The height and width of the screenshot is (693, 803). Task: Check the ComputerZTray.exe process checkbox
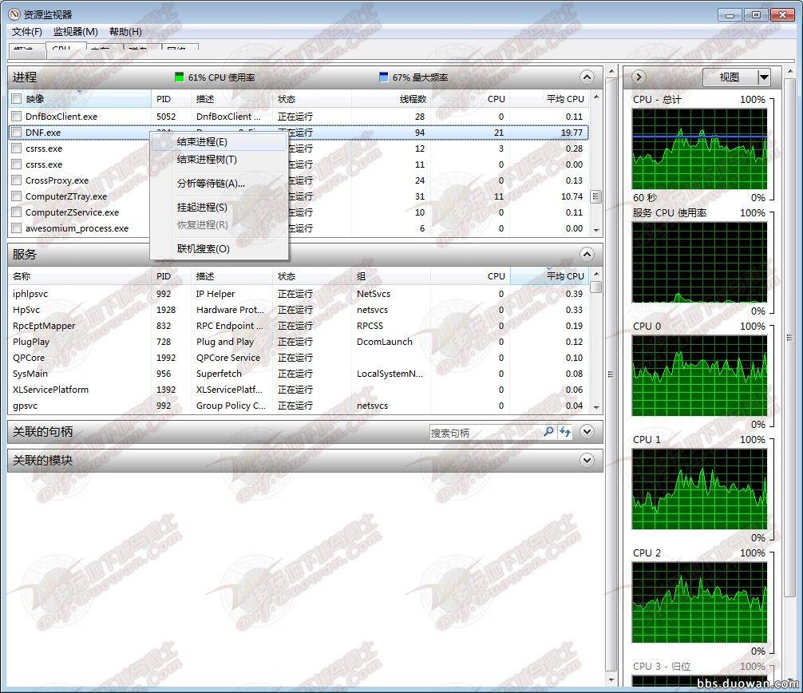(x=16, y=196)
